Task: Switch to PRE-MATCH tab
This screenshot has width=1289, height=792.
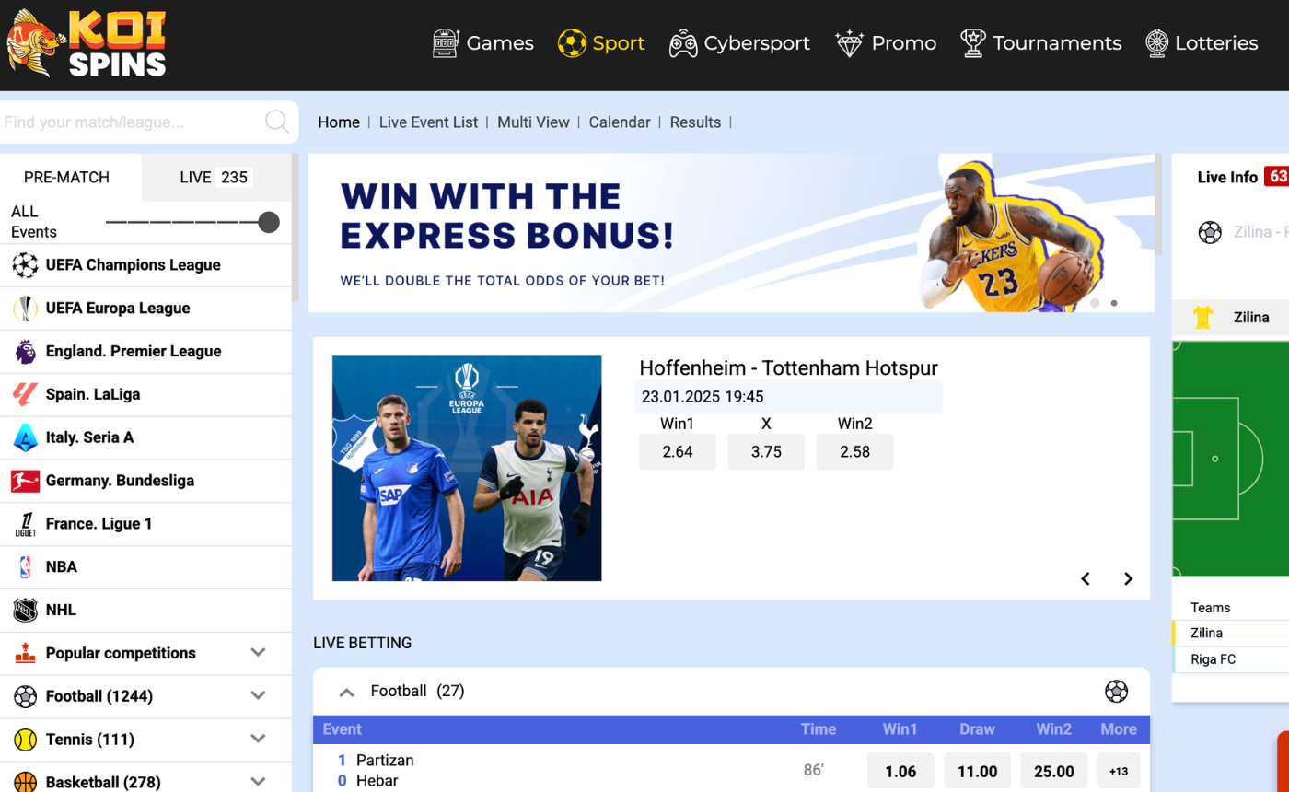Action: point(71,178)
